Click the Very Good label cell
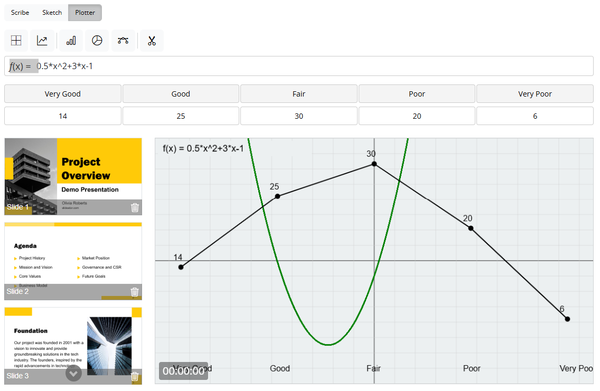The width and height of the screenshot is (600, 391). [x=63, y=94]
